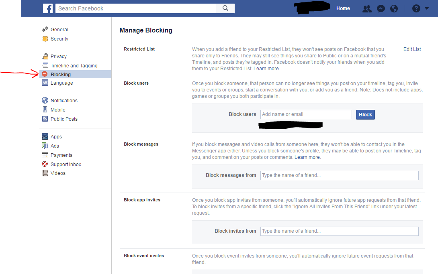The height and width of the screenshot is (274, 438).
Task: Open the Messenger messages icon
Action: click(x=381, y=9)
